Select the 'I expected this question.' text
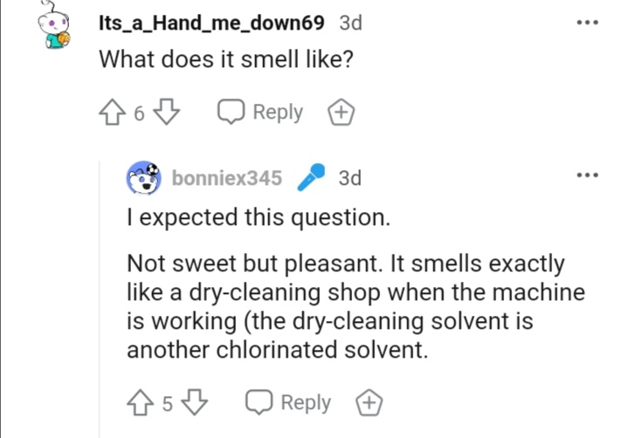This screenshot has width=629, height=438. click(259, 217)
